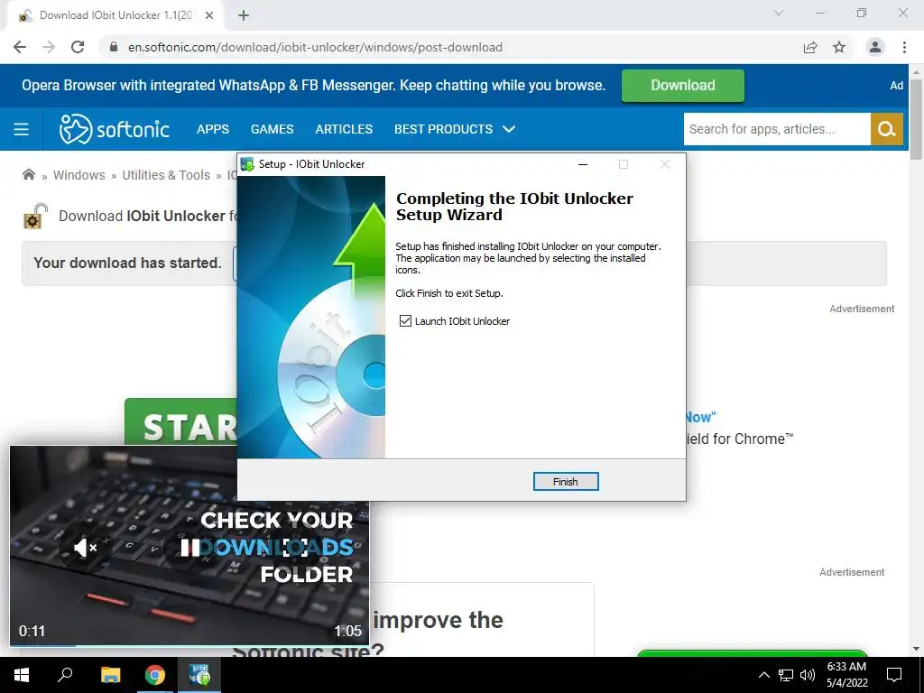Minimize the Setup - IObit Unlocker window
Image resolution: width=924 pixels, height=693 pixels.
(583, 164)
